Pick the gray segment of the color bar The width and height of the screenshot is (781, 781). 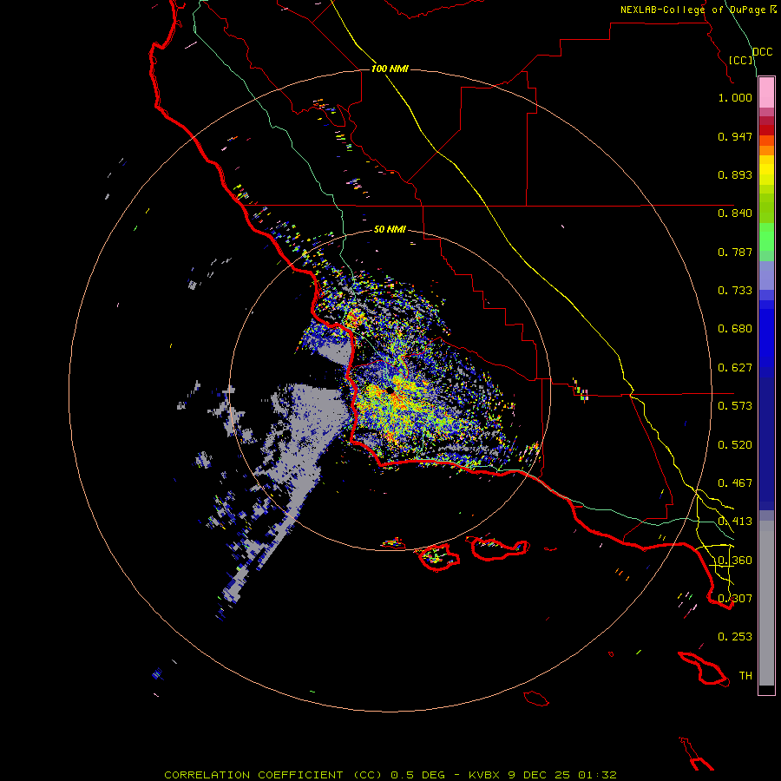pos(766,603)
